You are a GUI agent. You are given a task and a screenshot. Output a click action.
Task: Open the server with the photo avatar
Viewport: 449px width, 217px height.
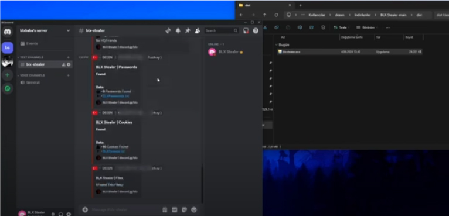point(8,61)
